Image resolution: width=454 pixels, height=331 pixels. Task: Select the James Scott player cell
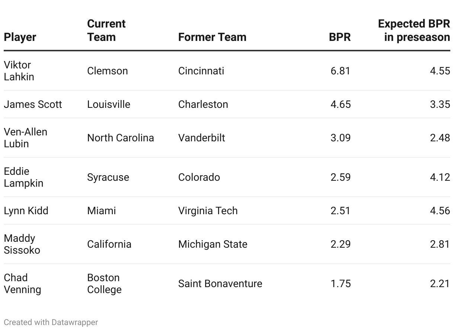tap(33, 104)
